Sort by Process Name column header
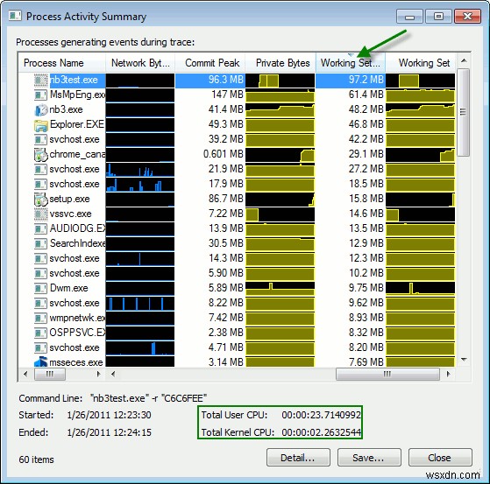Screen dimensions: 490x484 point(62,63)
